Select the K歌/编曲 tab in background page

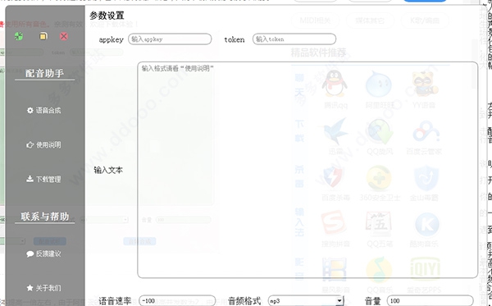point(425,21)
